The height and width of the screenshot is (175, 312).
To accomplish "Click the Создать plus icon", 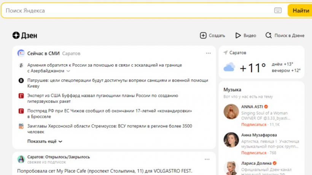I will 203,36.
